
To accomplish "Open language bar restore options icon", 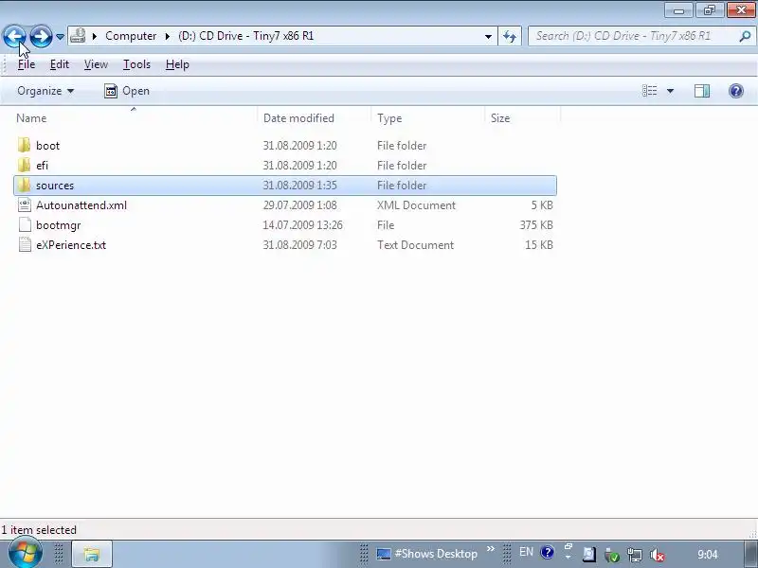I will tap(568, 547).
